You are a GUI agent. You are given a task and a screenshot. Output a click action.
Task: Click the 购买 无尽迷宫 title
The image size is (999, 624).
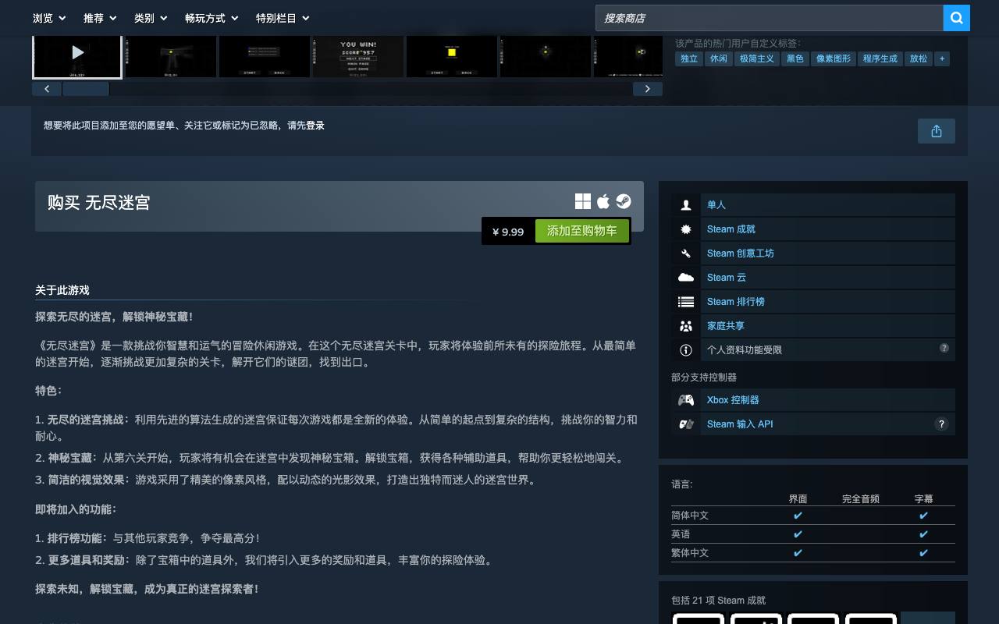tap(98, 203)
